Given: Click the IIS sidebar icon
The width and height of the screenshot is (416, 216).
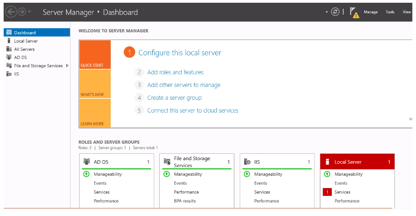Looking at the screenshot, I should (9, 74).
